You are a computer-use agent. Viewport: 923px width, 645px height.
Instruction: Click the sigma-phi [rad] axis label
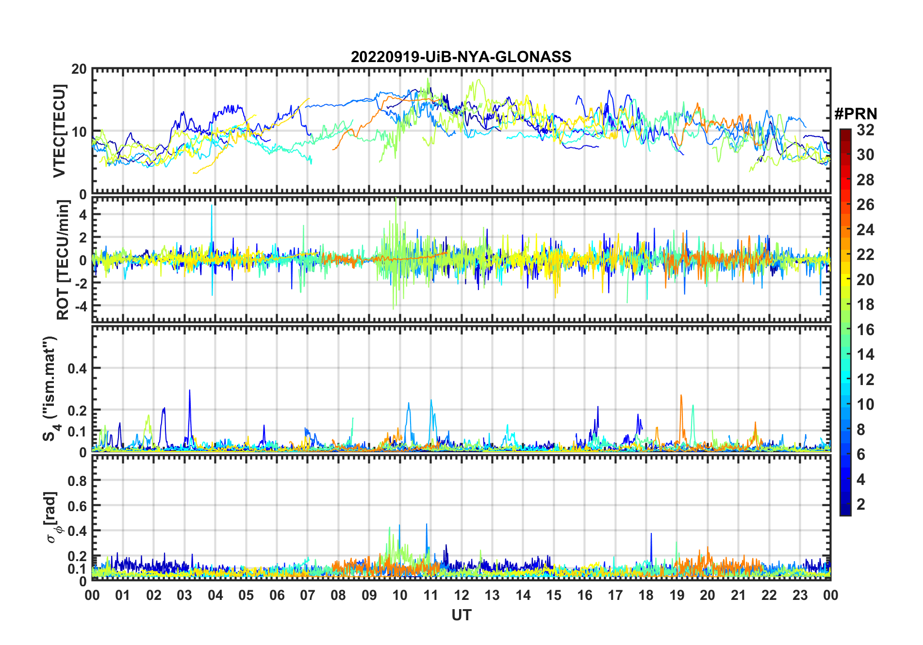[52, 517]
